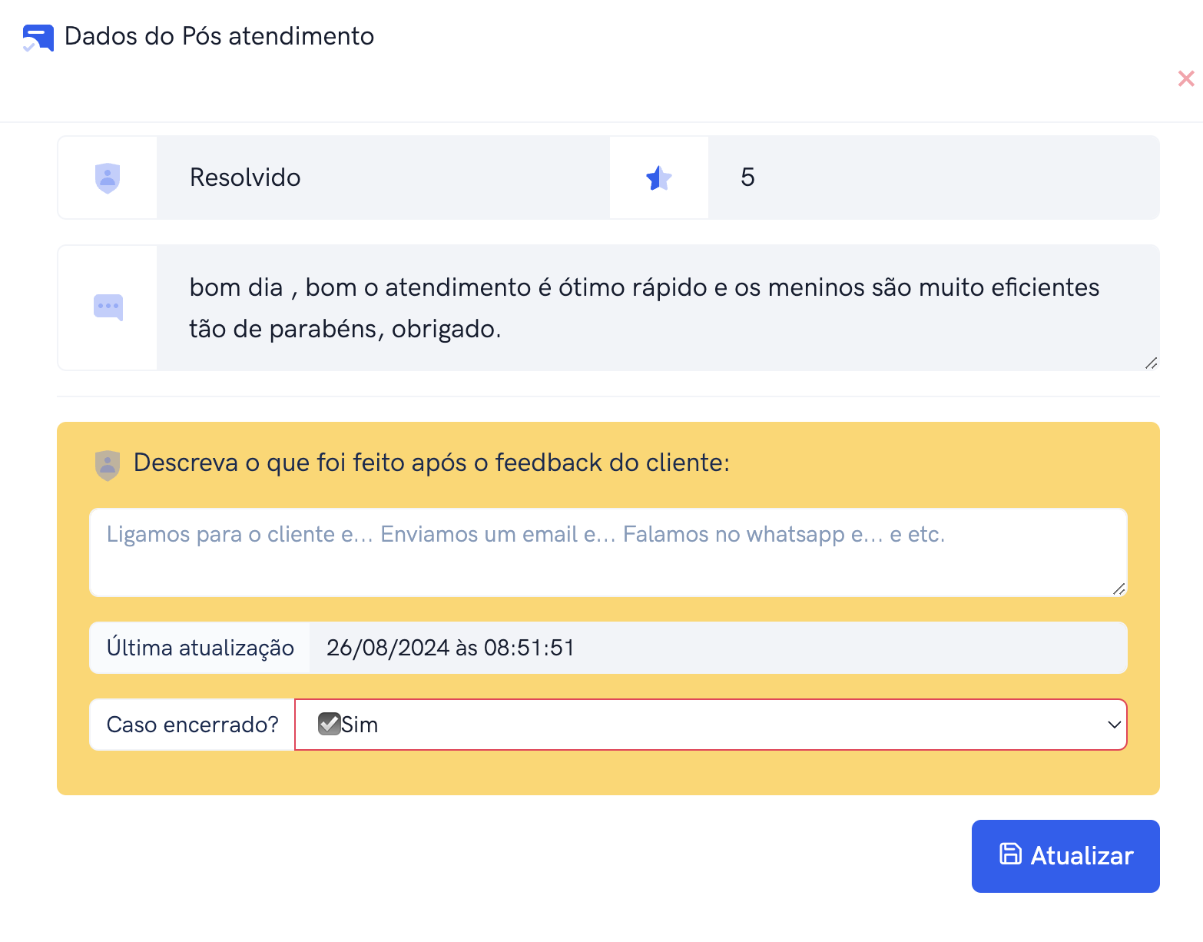Click the shield icon next to Descreva heading
The height and width of the screenshot is (942, 1203).
(x=108, y=465)
